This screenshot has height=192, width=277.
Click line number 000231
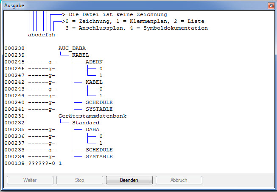point(14,116)
